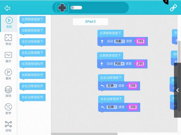Close the overlay with X button
The image size is (181, 135).
166,2
